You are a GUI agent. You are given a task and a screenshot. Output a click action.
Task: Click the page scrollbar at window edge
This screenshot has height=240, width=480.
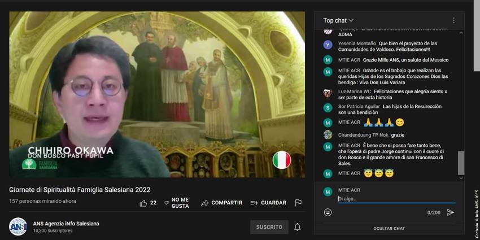point(477,35)
